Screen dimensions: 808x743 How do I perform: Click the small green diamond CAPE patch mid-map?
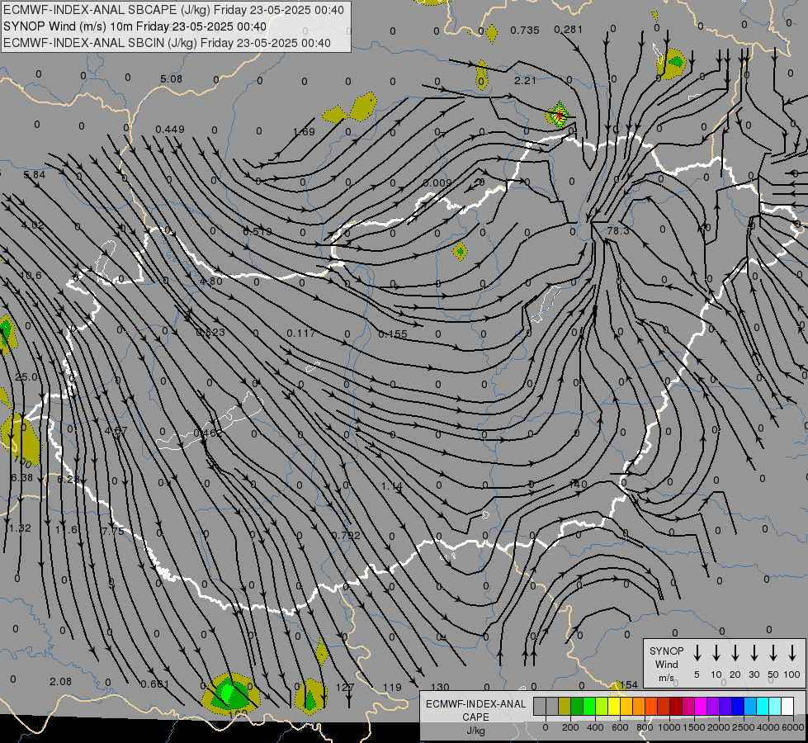(x=460, y=251)
